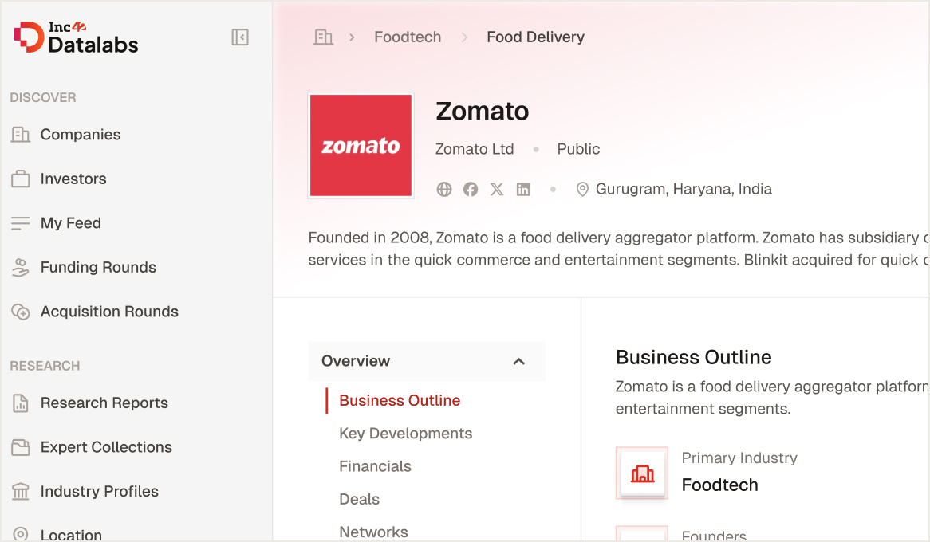The width and height of the screenshot is (930, 542).
Task: Open Zomato's Facebook page icon
Action: 471,190
